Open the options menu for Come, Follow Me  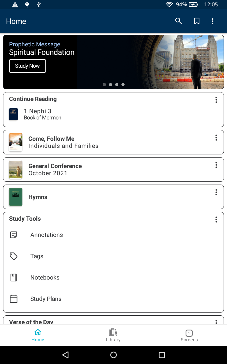pos(216,138)
